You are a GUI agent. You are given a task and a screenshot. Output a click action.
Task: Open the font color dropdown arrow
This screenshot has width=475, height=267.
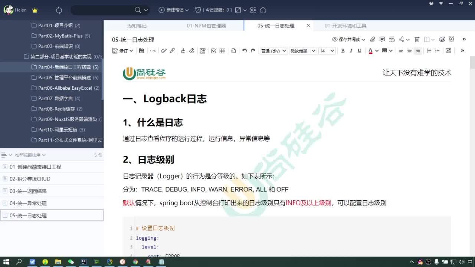point(377,51)
